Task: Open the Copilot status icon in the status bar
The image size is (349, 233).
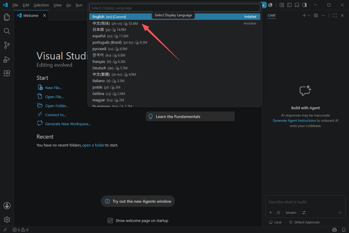Action: pos(334,230)
